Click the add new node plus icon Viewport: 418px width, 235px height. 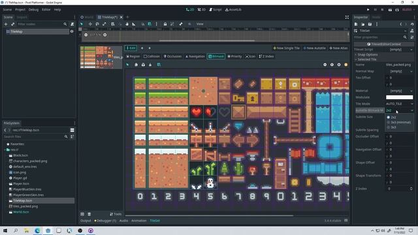coord(6,24)
